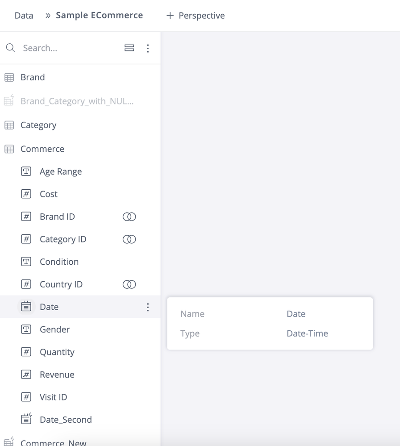Open the data panel three-dot menu
The image size is (400, 446).
coord(148,48)
